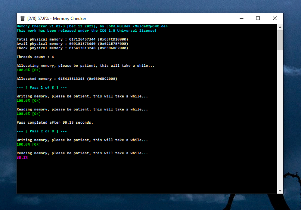Click the Memory Checker chip icon in title bar
301x210 pixels.
pos(23,18)
